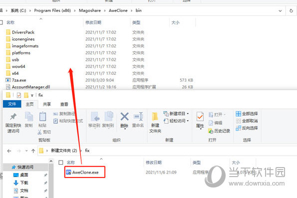Click Edit (编辑) in the ribbon
297x198 pixels.
click(215, 123)
